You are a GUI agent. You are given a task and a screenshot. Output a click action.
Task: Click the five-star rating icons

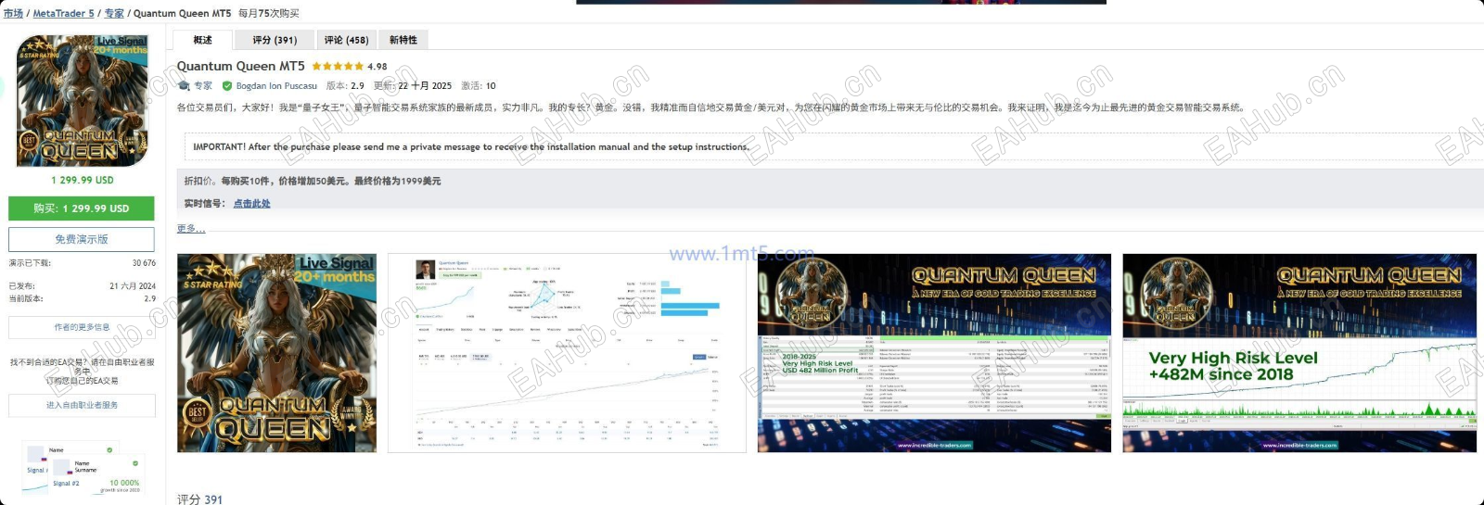point(338,67)
